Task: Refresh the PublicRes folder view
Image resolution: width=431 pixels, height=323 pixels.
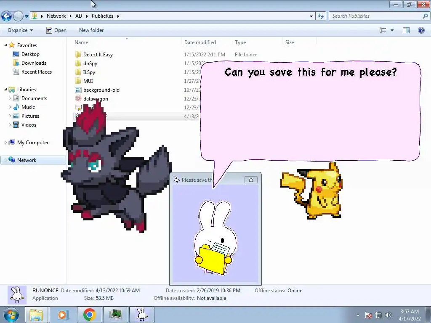Action: pos(321,16)
